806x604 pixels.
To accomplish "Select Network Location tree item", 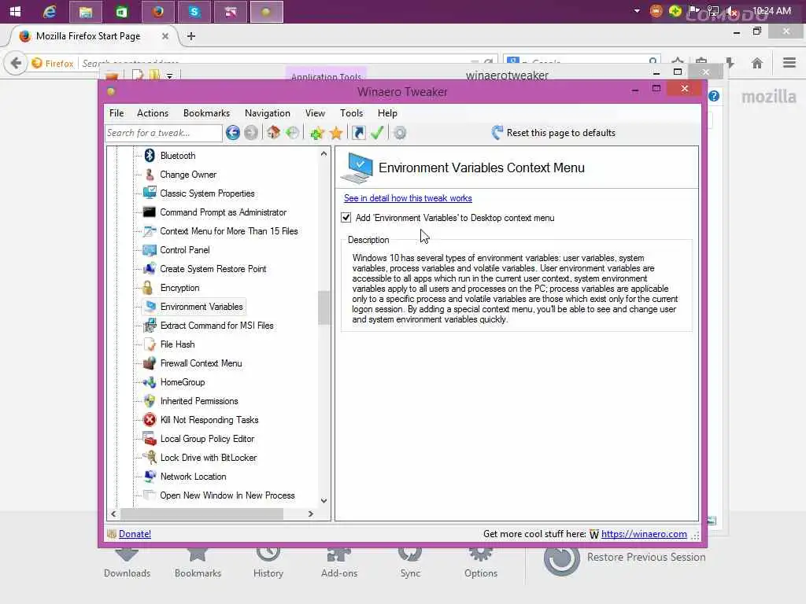I will [x=193, y=477].
